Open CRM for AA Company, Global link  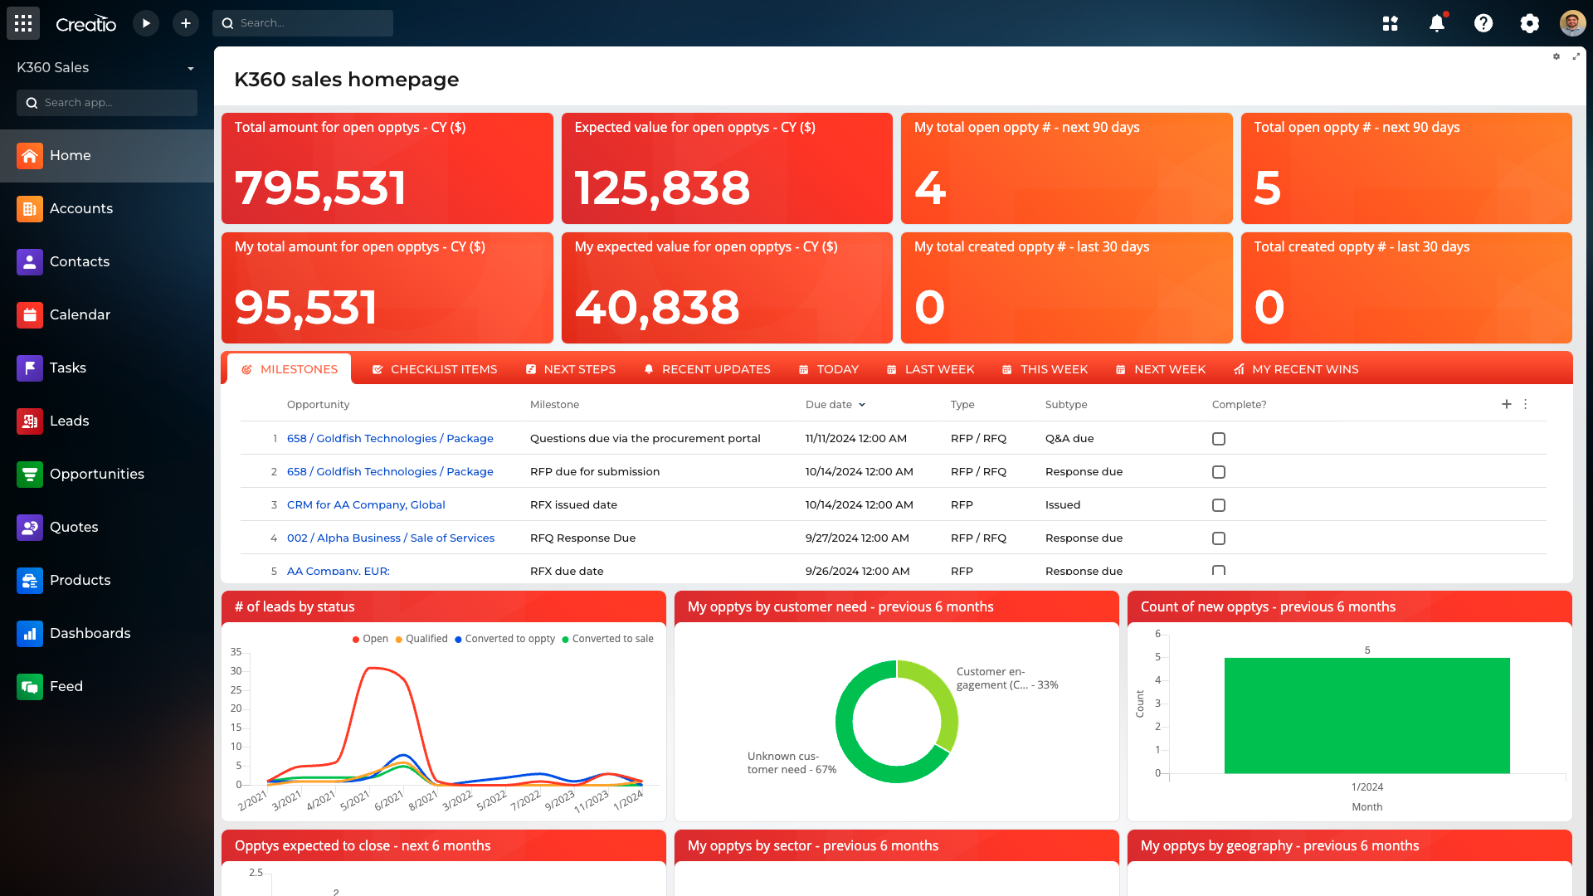click(x=366, y=504)
